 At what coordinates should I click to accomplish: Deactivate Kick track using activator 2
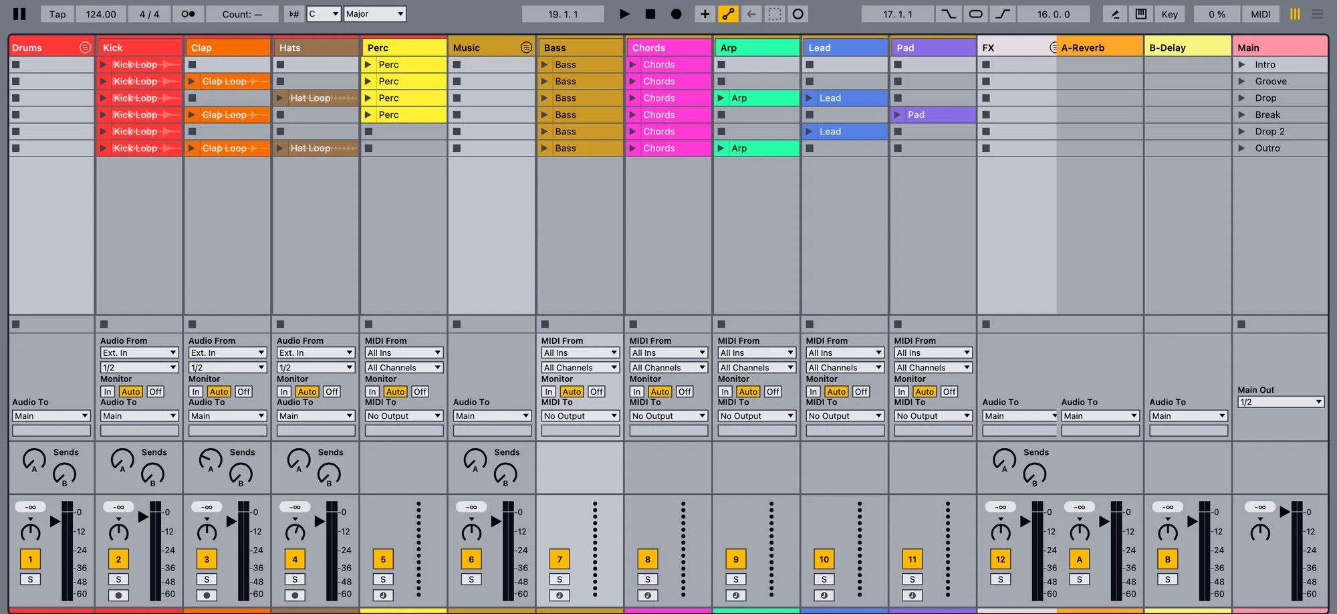118,559
